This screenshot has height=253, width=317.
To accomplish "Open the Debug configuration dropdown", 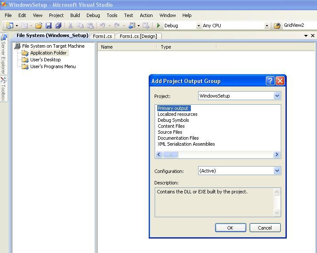I will point(199,26).
